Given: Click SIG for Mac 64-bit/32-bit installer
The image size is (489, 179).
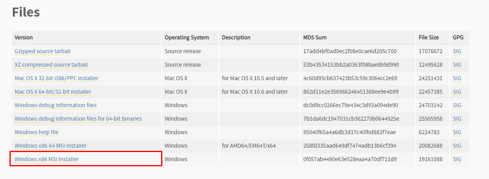Looking at the screenshot, I should click(x=457, y=92).
